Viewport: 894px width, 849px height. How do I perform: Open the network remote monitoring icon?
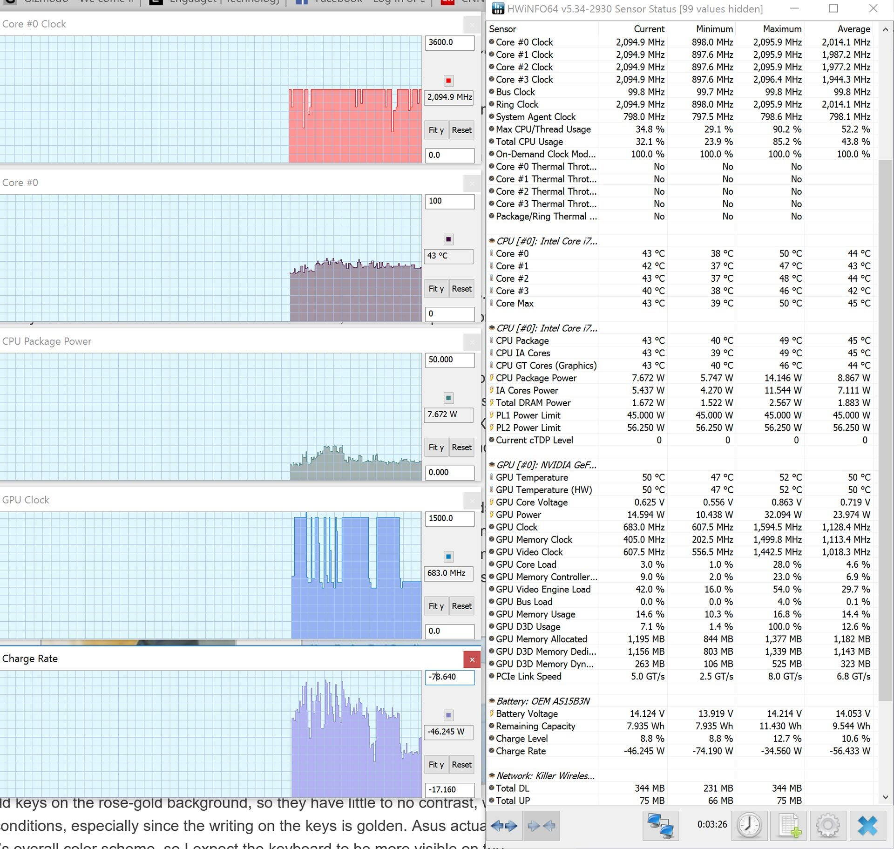[660, 826]
